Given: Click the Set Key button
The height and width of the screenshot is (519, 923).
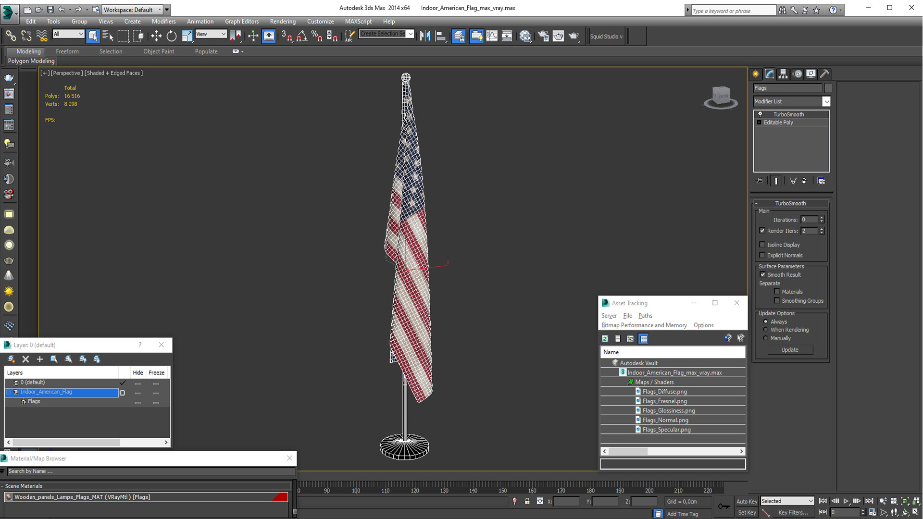Looking at the screenshot, I should coord(747,512).
